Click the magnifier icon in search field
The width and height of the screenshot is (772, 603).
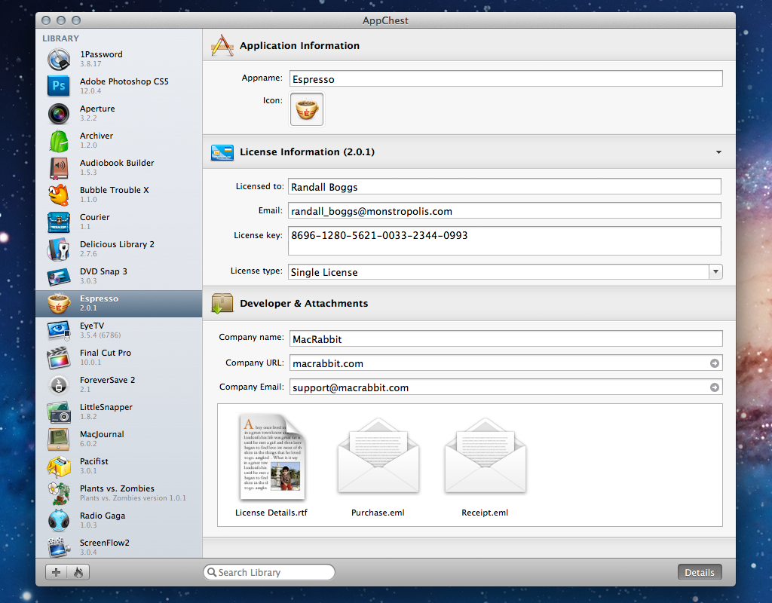(x=212, y=572)
